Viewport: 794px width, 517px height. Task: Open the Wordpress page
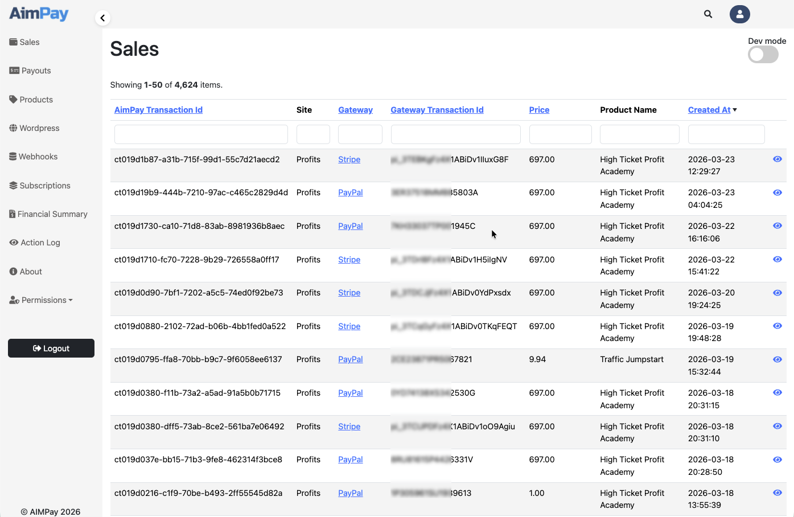click(34, 128)
